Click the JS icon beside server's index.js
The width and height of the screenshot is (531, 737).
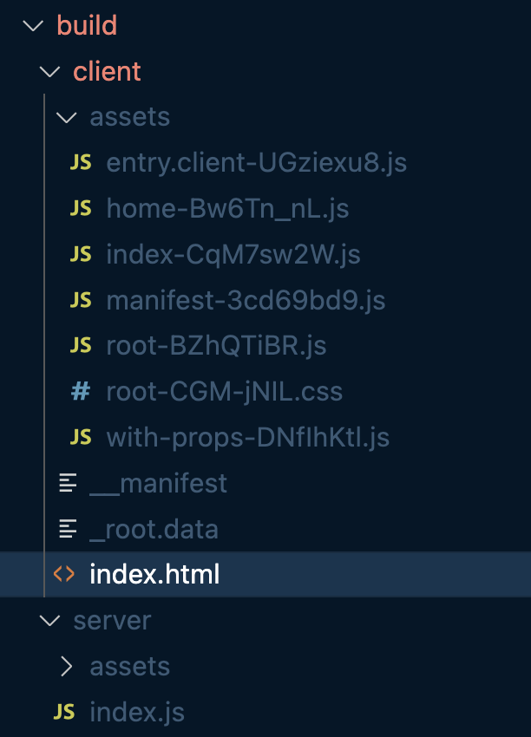63,711
